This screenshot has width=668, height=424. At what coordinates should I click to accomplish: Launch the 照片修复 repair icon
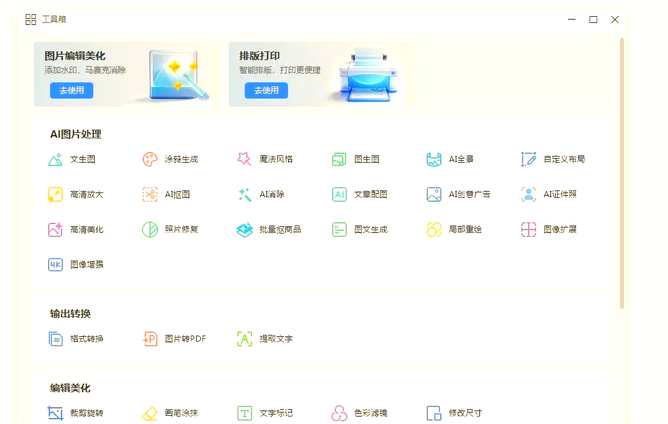(150, 230)
